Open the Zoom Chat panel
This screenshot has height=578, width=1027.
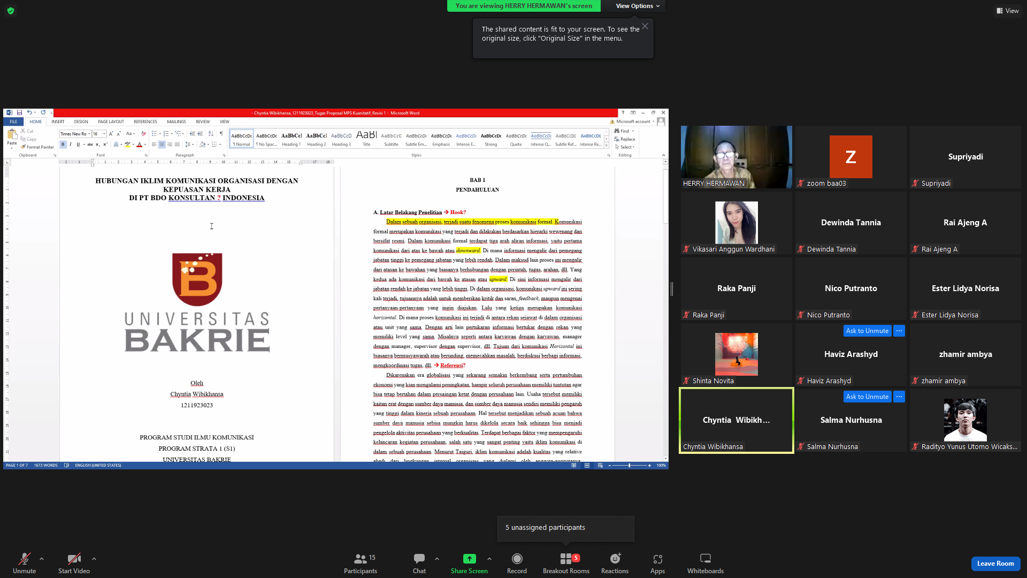coord(419,564)
